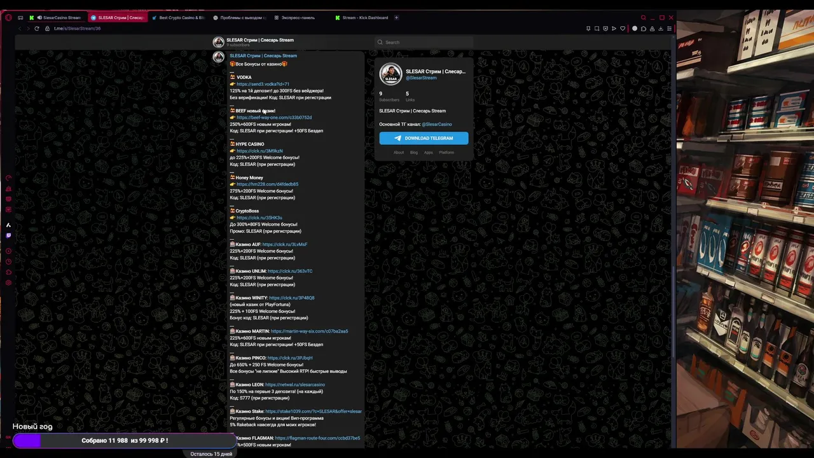This screenshot has width=814, height=458.
Task: Open the extensions cube icon
Action: tap(644, 29)
